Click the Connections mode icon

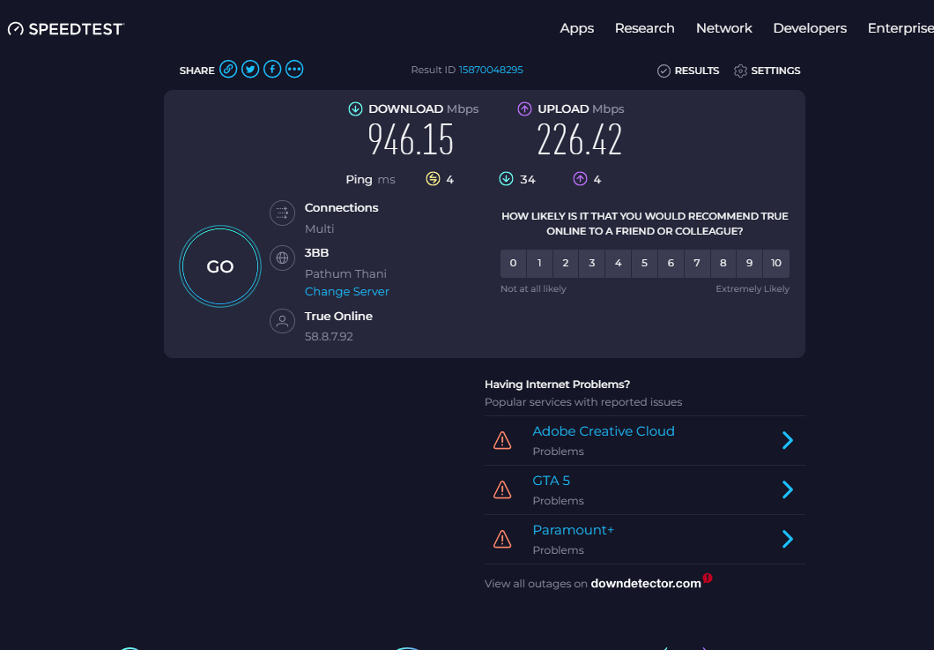click(282, 213)
